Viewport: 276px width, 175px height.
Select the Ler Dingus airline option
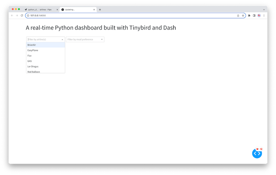33,67
